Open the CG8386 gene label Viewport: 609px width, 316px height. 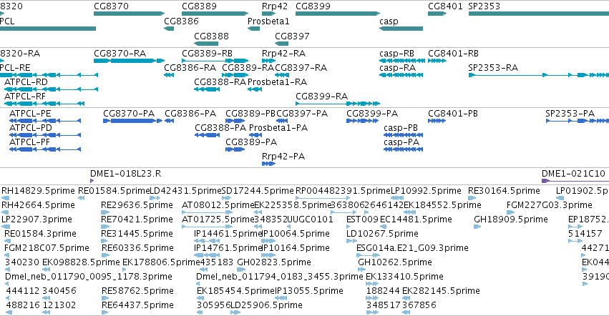[x=181, y=21]
